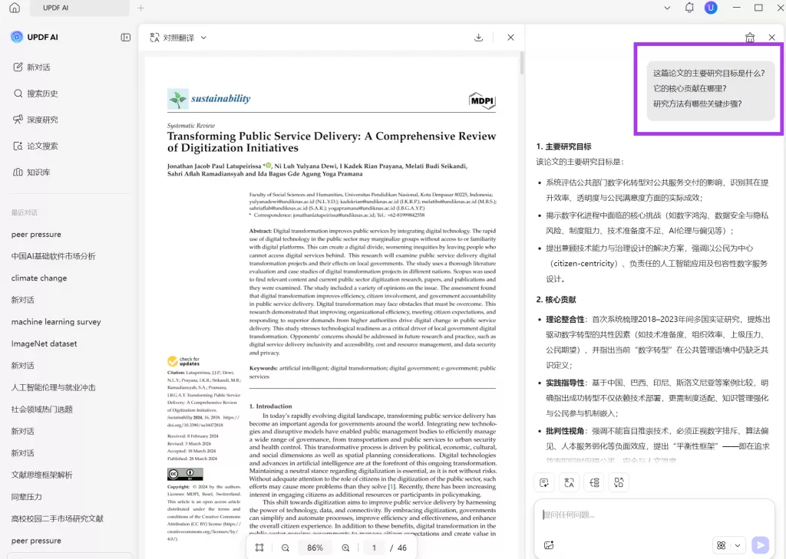Start a 新对话 from the sidebar

(x=38, y=67)
